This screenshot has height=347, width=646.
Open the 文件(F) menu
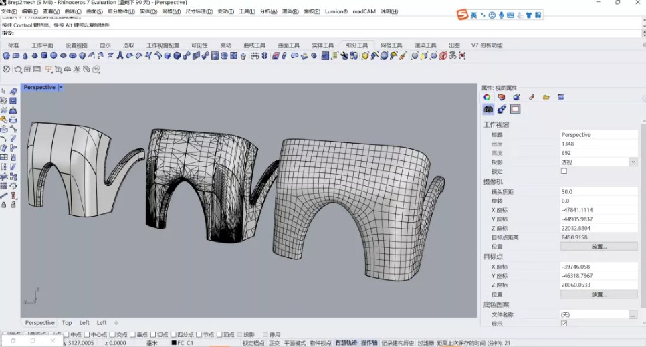click(9, 11)
